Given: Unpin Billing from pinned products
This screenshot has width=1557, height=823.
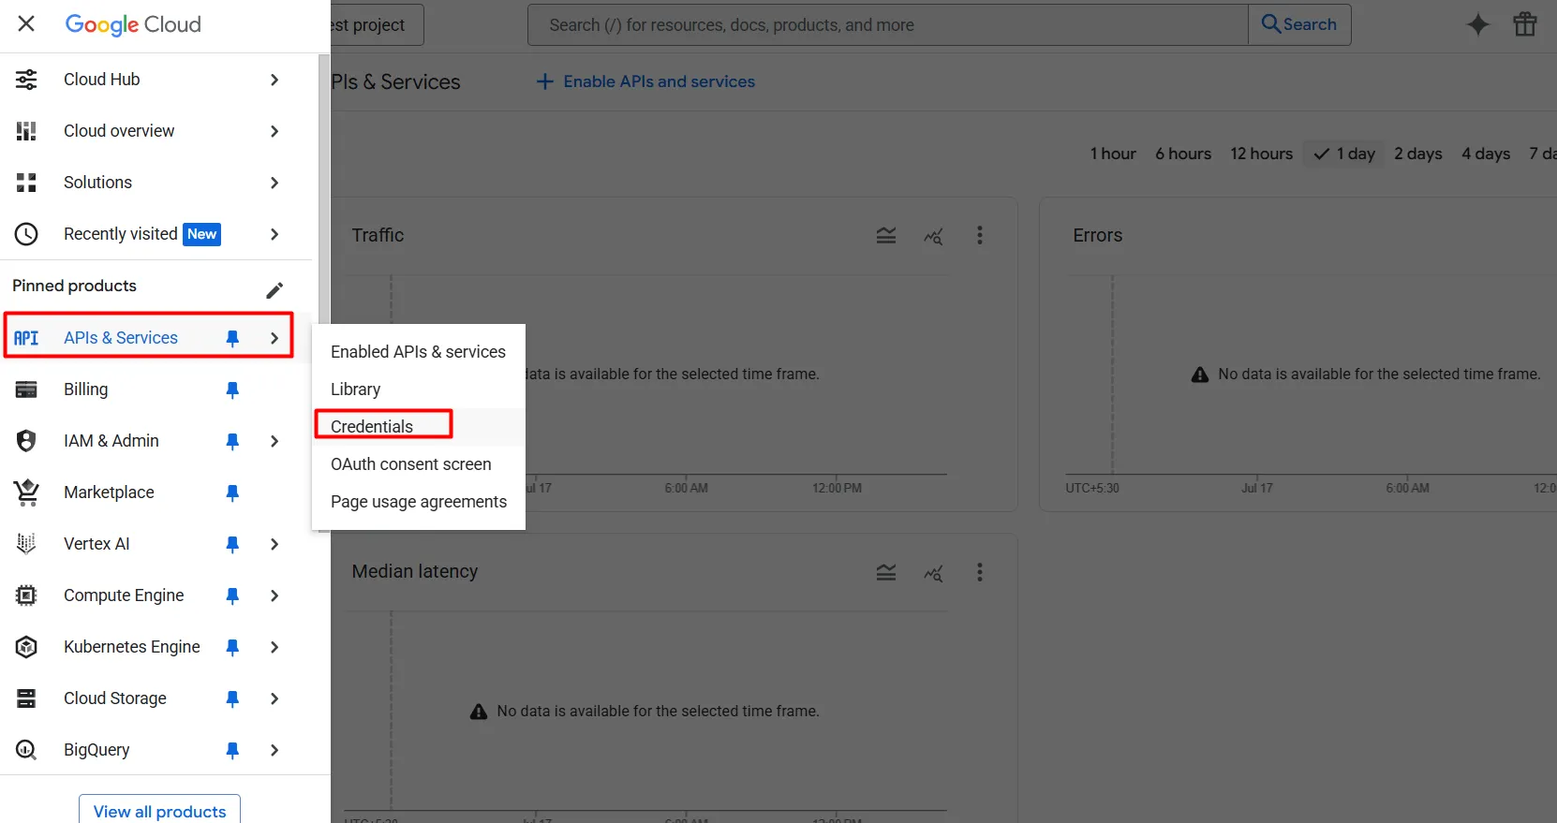Looking at the screenshot, I should (232, 389).
